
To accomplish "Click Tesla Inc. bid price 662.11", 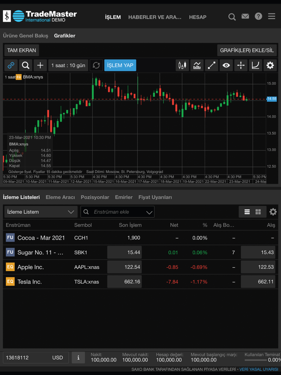I will point(258,282).
